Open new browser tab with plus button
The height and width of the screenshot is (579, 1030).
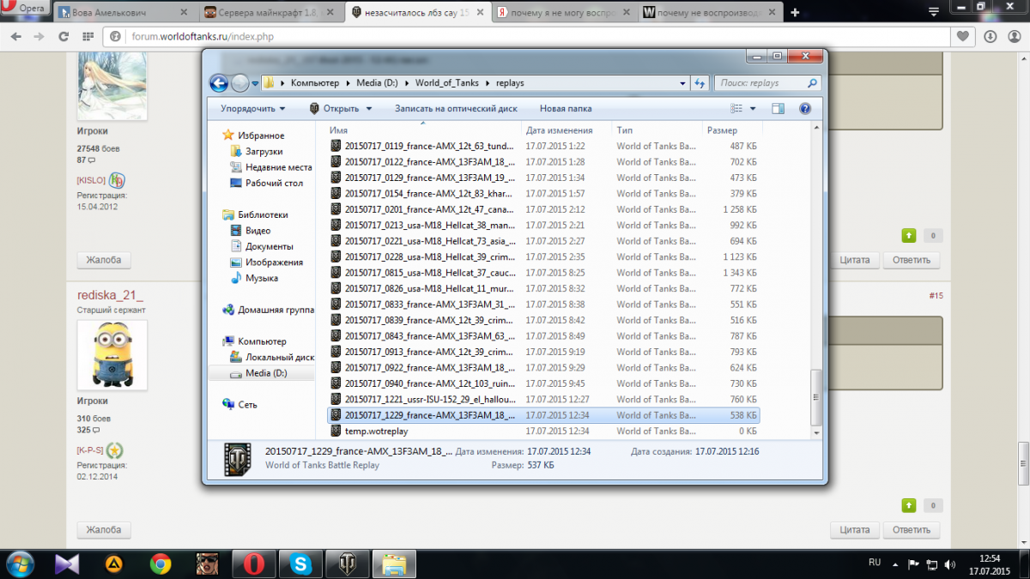tap(795, 13)
